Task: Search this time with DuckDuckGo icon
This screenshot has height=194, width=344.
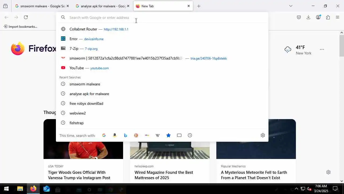Action: [136, 135]
